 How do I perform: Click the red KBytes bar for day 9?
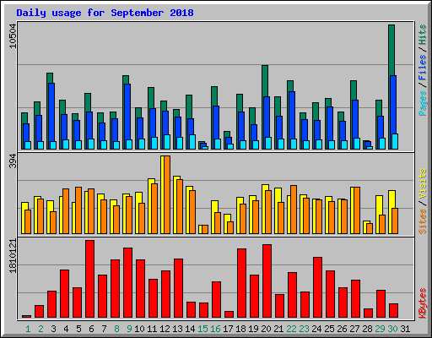127,283
